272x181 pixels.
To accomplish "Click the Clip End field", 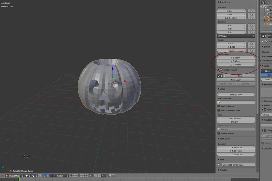I will click(x=236, y=122).
